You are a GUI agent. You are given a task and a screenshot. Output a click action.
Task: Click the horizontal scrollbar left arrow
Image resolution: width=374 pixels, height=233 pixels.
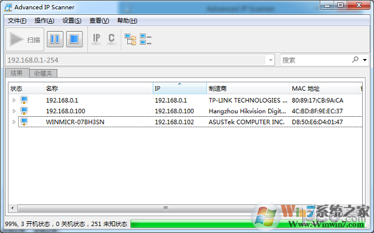pos(12,208)
